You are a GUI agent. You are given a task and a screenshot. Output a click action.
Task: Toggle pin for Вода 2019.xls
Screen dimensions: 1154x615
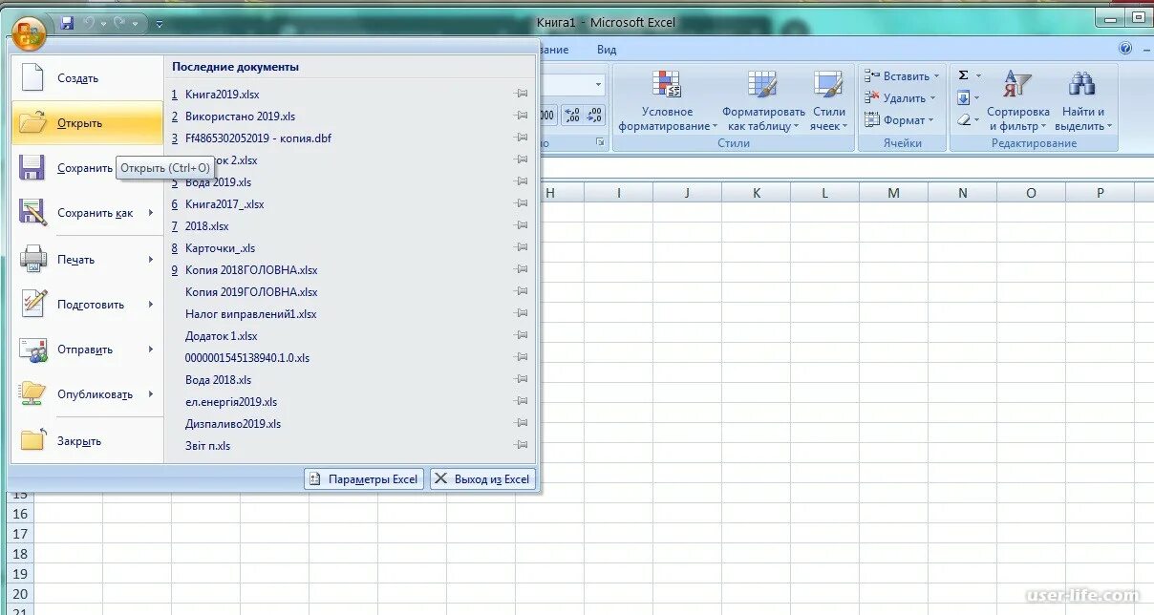[x=522, y=181]
